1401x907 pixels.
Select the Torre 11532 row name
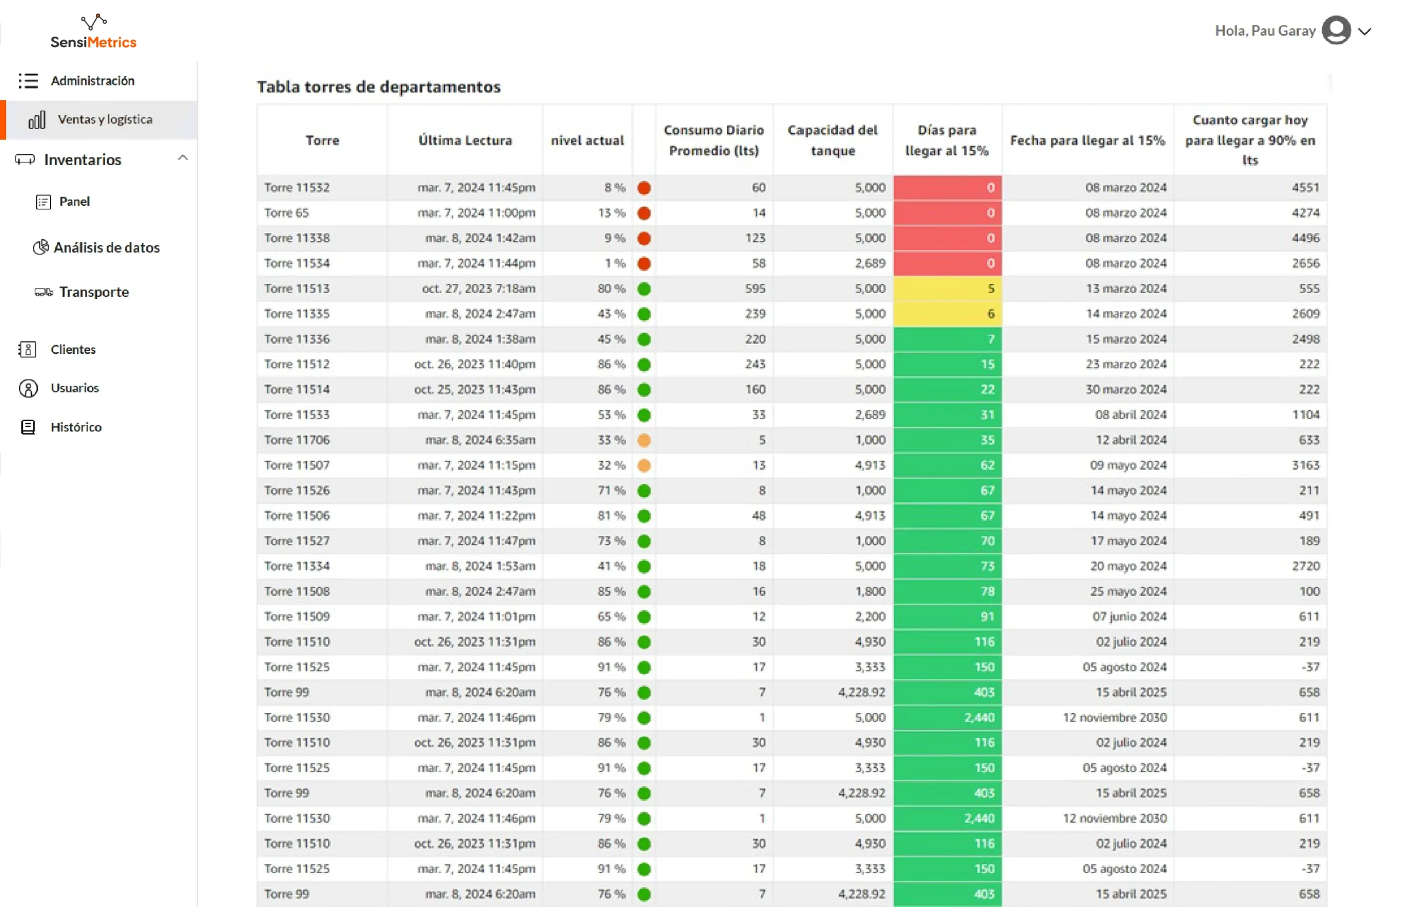(x=297, y=188)
